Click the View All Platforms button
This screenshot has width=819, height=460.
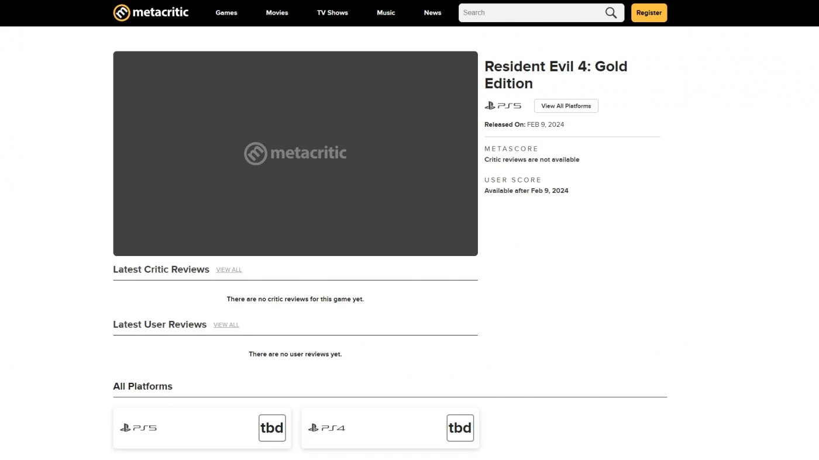tap(566, 106)
